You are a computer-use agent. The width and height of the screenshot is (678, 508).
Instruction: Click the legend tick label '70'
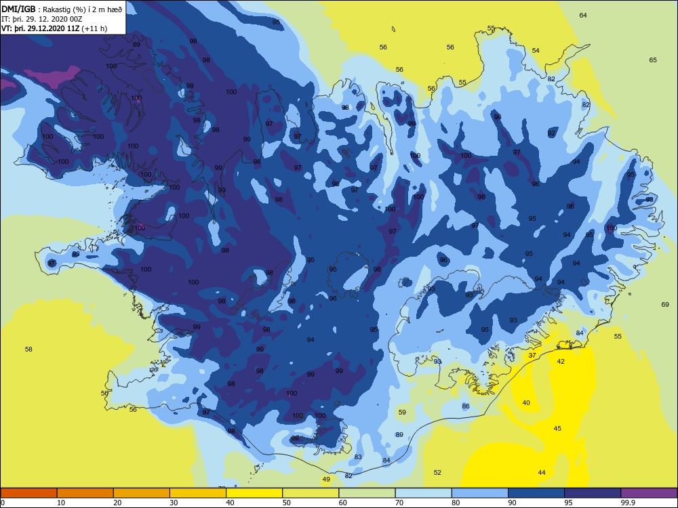[399, 503]
